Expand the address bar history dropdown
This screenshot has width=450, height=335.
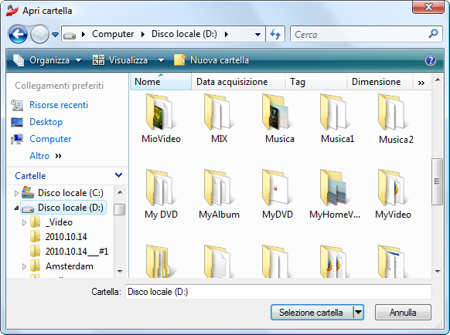pos(257,35)
